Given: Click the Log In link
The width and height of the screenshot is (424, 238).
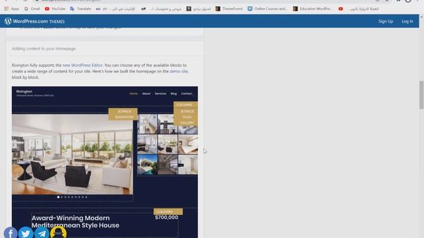Looking at the screenshot, I should pyautogui.click(x=407, y=21).
